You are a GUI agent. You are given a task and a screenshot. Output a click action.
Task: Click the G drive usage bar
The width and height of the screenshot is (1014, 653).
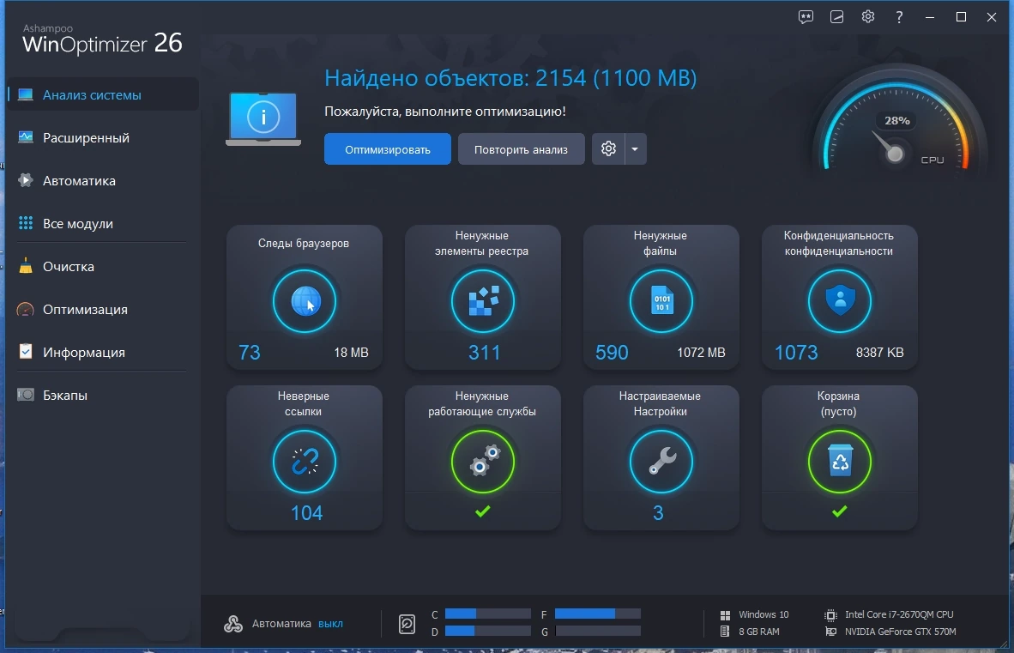[x=598, y=631]
